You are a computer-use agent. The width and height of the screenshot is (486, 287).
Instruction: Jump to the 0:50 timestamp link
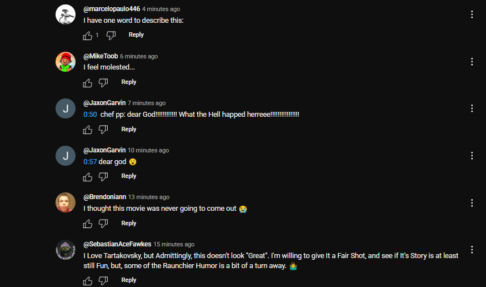click(x=90, y=115)
